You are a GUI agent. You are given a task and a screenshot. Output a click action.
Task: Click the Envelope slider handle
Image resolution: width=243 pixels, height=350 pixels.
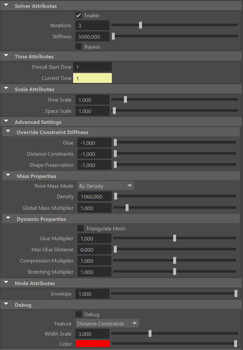tap(236, 293)
